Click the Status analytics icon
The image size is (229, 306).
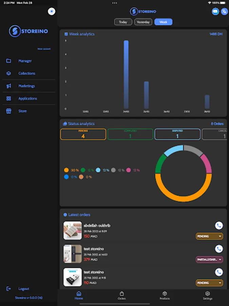(65, 124)
